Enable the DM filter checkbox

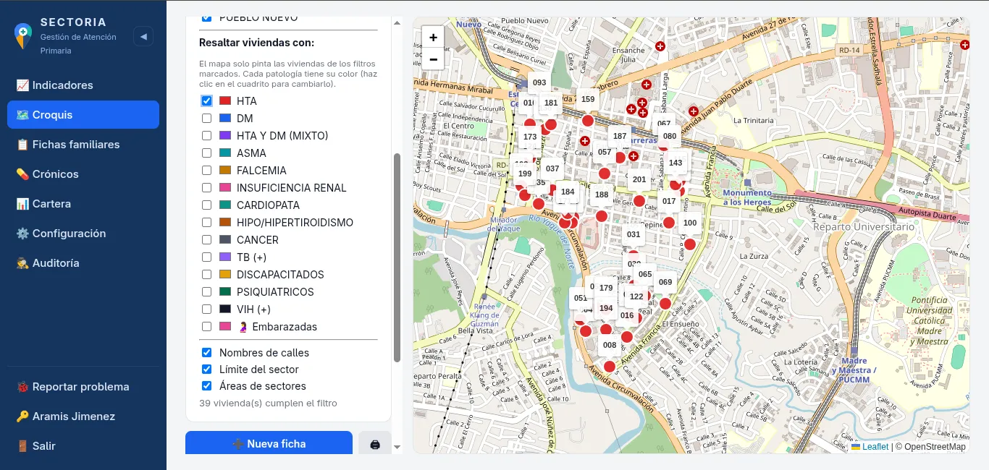[x=206, y=119]
